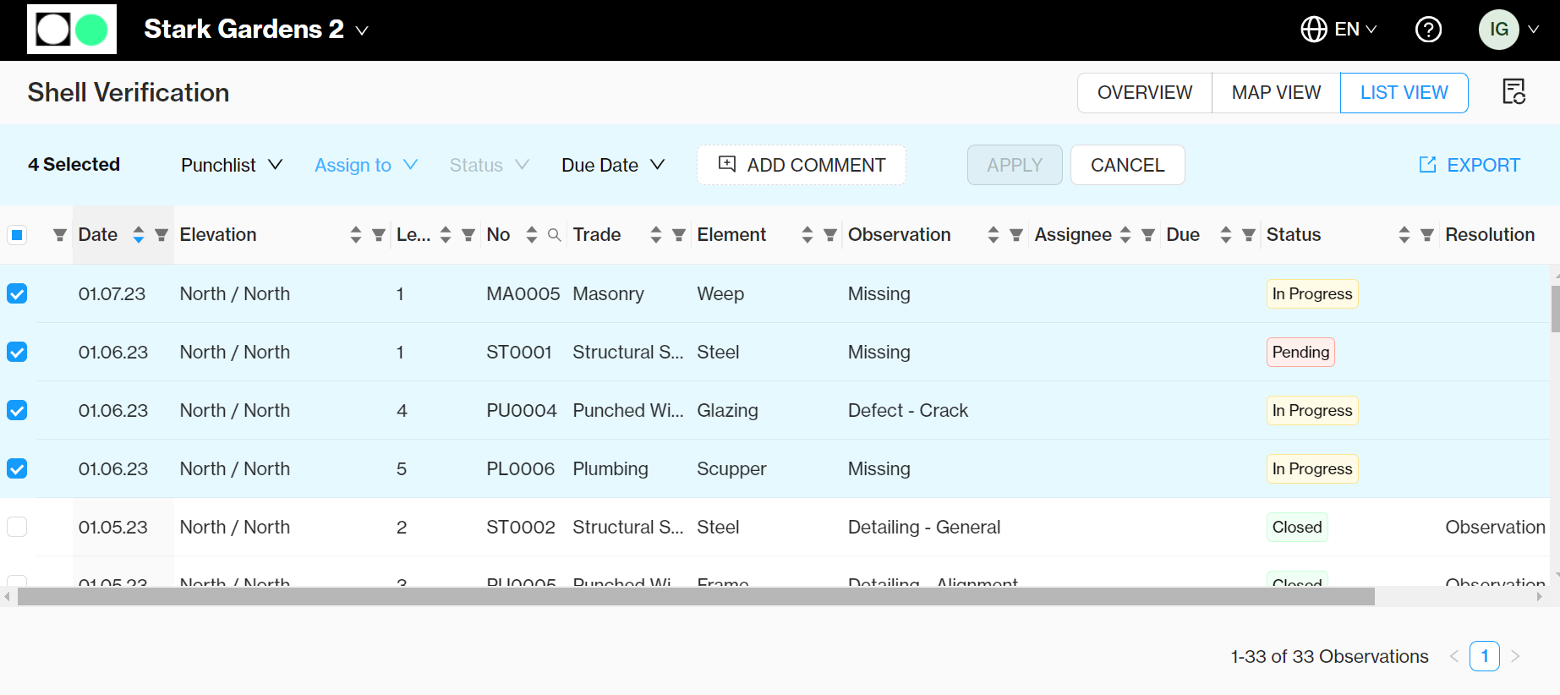Check the ST0002 Steel row
Image resolution: width=1560 pixels, height=695 pixels.
click(17, 527)
